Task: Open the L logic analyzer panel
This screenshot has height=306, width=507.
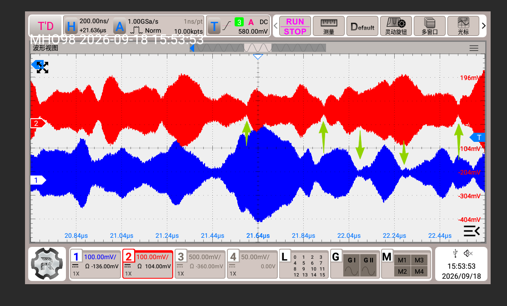Action: pos(285,257)
